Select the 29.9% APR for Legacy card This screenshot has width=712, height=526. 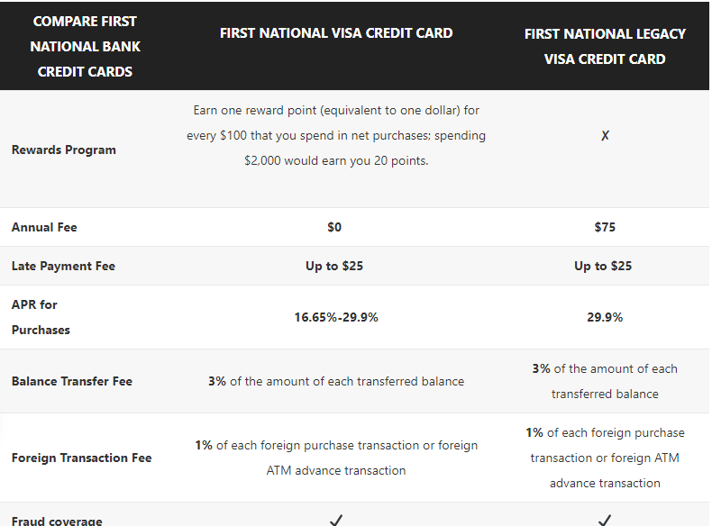point(605,317)
